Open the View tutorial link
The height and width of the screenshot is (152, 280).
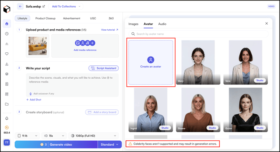(109, 30)
